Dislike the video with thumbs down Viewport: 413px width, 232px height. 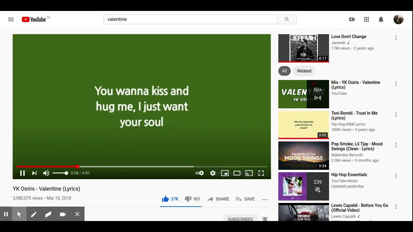tap(192, 199)
